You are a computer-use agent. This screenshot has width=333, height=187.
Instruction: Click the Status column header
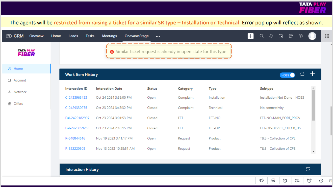pos(152,89)
